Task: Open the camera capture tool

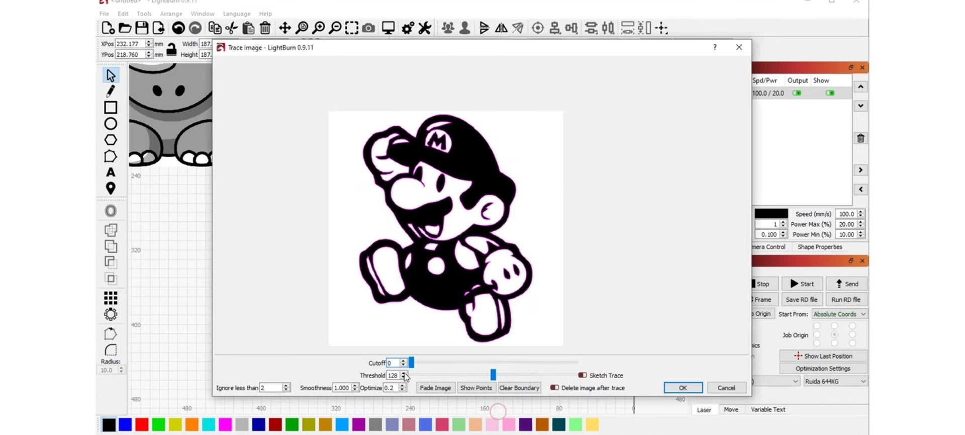Action: (368, 28)
